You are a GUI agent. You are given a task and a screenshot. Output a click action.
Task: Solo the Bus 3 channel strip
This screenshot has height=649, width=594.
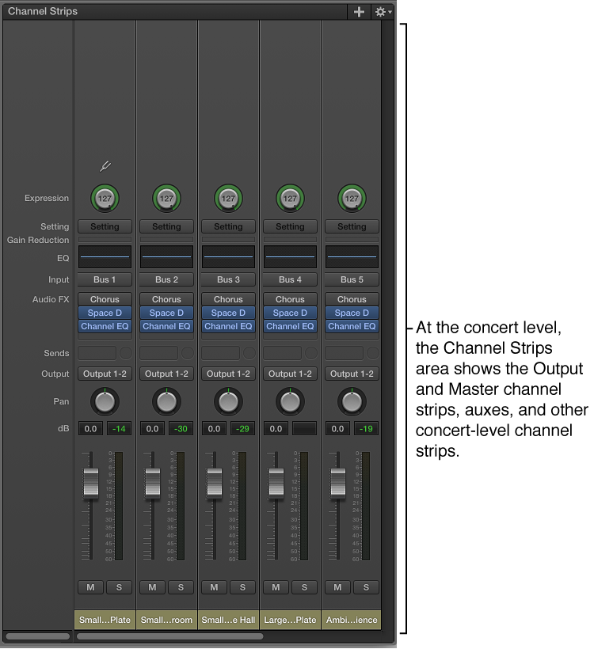242,587
